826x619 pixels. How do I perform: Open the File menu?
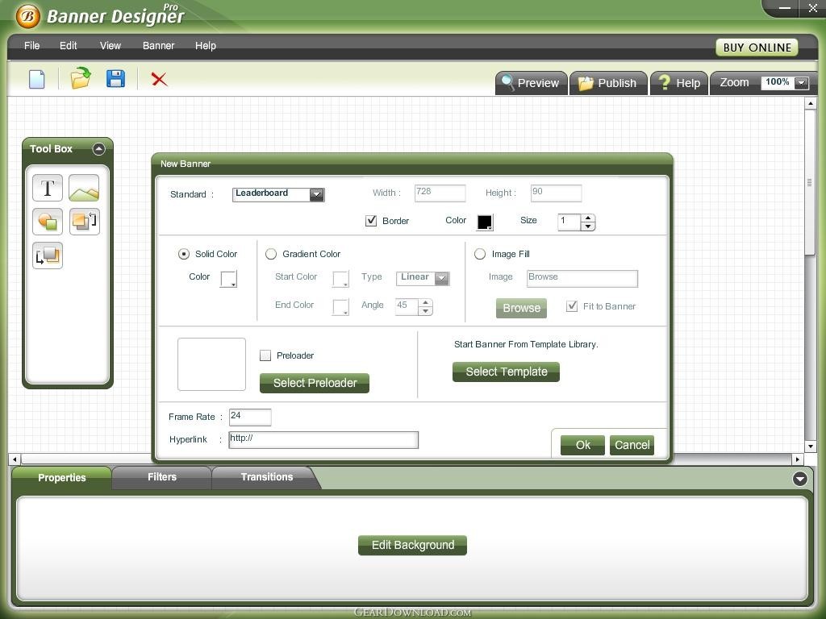point(31,46)
